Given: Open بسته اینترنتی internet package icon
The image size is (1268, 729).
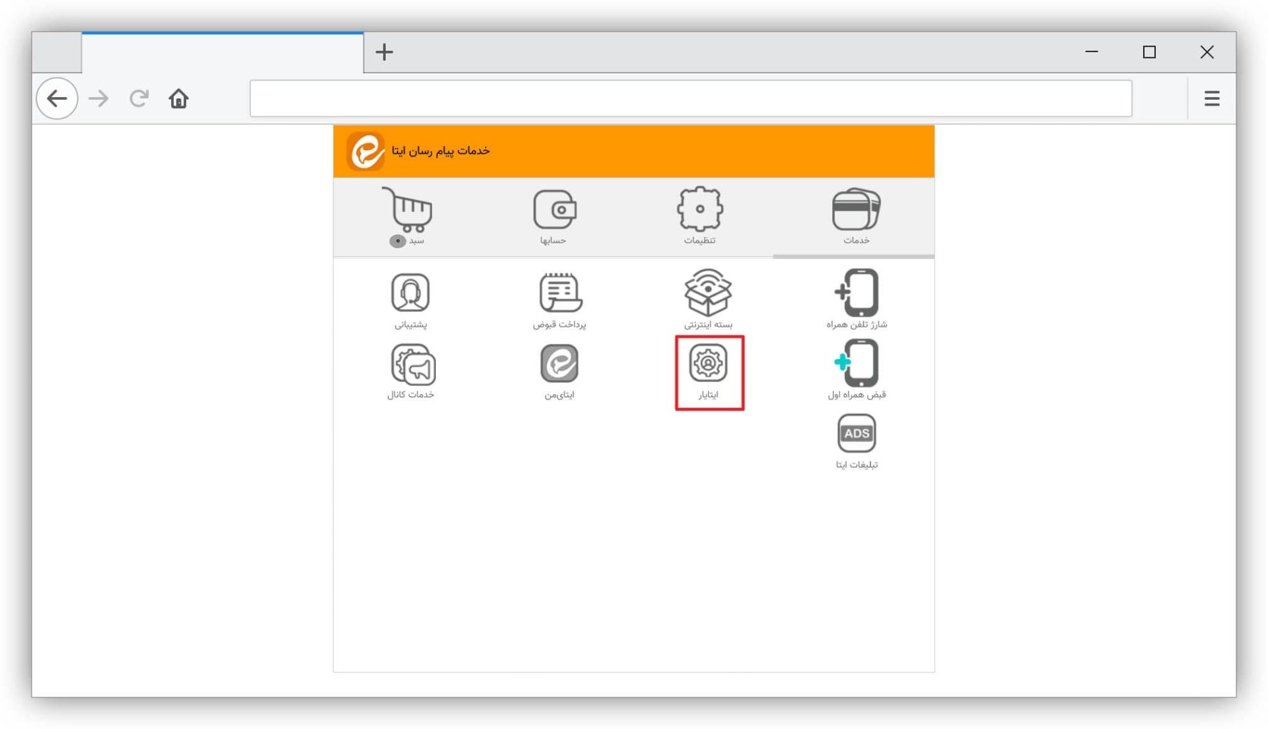Looking at the screenshot, I should (708, 300).
